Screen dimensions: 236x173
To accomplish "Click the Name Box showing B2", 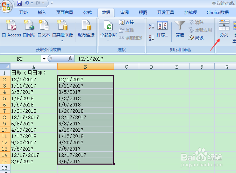I will point(21,58).
